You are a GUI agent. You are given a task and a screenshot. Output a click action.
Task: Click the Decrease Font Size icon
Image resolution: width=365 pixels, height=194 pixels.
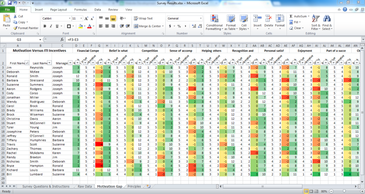[92, 18]
